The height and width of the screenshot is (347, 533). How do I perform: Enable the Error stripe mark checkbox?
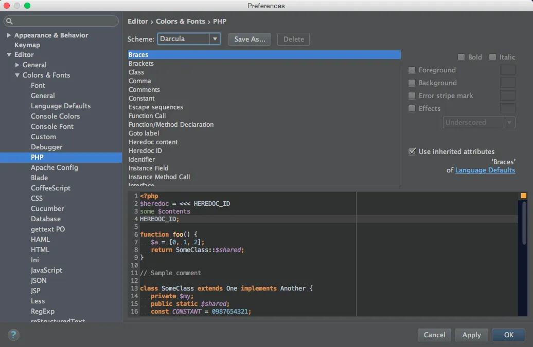pyautogui.click(x=412, y=95)
